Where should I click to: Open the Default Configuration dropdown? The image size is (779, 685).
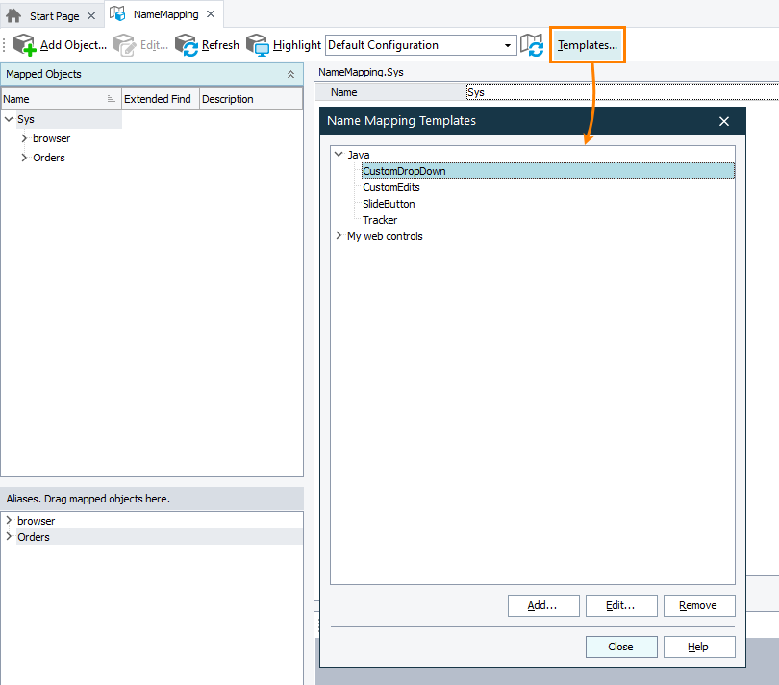click(x=507, y=44)
